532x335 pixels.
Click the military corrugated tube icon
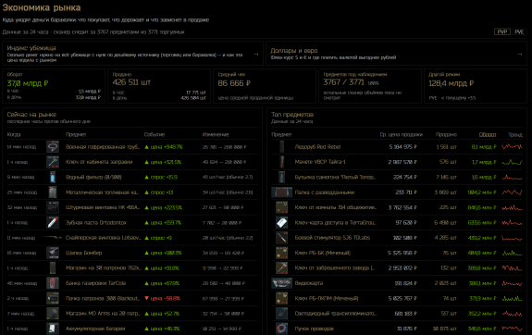coord(53,147)
